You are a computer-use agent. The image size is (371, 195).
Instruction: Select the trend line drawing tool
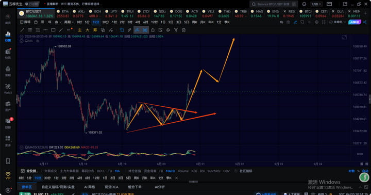[x=23, y=30]
